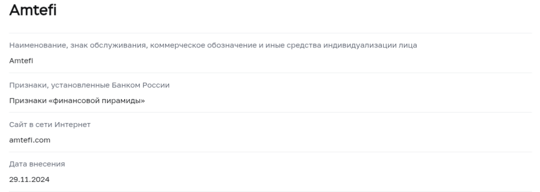The height and width of the screenshot is (192, 540).
Task: Click the «финансовой пирамиды» signs value
Action: tap(77, 101)
